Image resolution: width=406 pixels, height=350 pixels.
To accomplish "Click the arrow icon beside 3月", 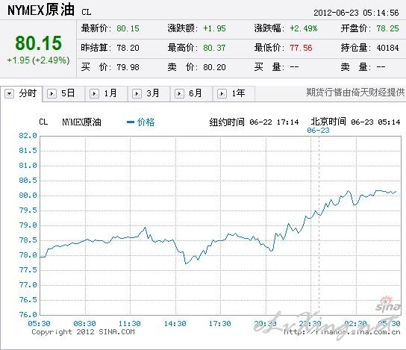I will click(x=137, y=93).
